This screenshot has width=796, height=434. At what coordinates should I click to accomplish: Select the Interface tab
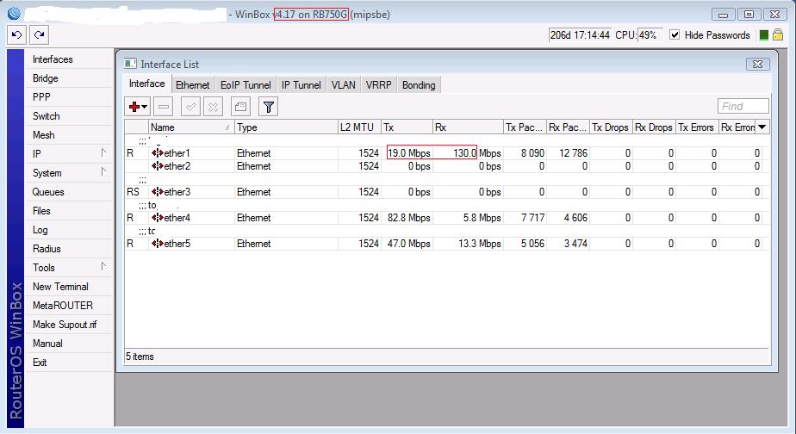point(146,84)
